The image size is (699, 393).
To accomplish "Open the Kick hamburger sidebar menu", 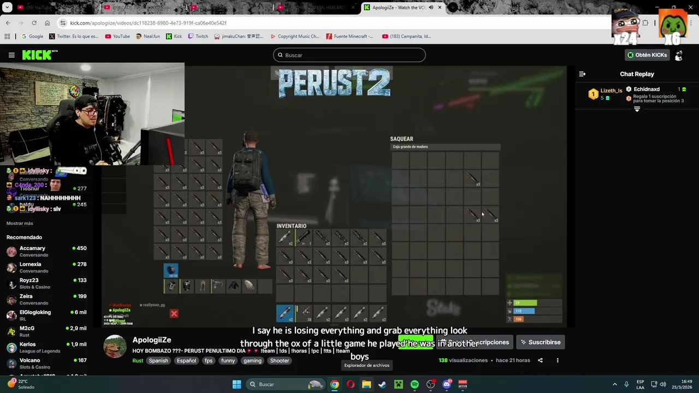I will (11, 55).
